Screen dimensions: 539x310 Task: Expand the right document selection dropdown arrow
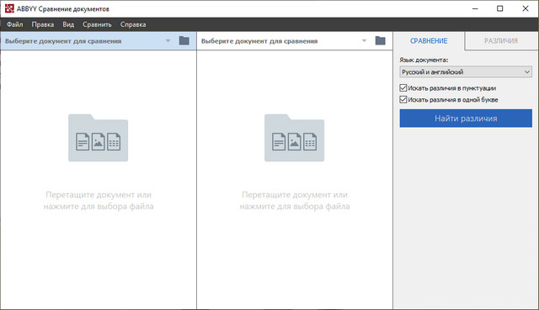(364, 41)
